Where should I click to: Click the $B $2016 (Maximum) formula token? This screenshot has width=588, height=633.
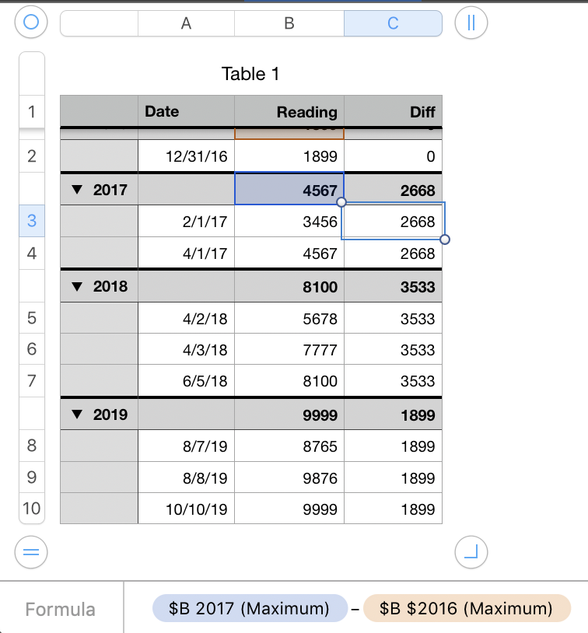tap(466, 609)
